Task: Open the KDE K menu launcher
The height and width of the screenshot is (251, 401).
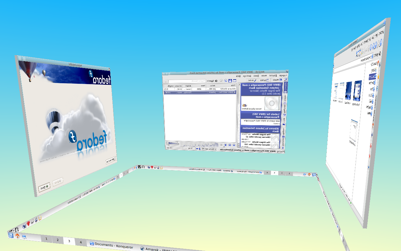Action: click(11, 235)
